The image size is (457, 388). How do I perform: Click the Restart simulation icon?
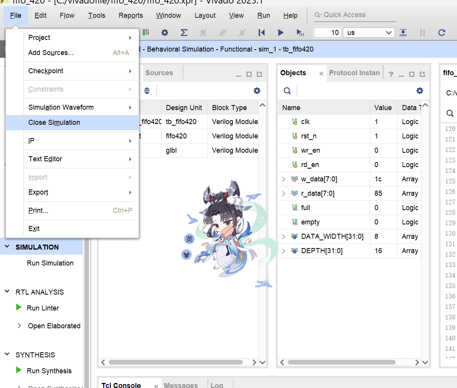click(261, 33)
